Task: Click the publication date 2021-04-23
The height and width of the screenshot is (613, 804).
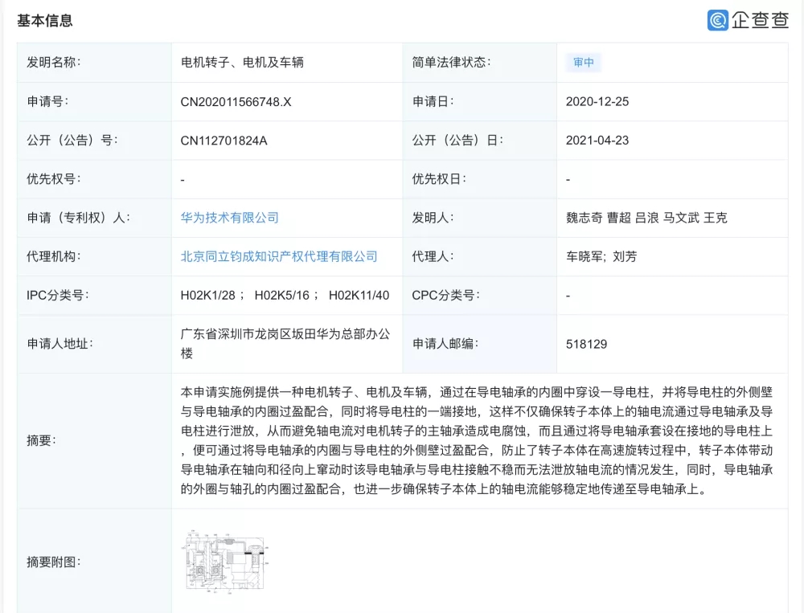Action: tap(597, 141)
